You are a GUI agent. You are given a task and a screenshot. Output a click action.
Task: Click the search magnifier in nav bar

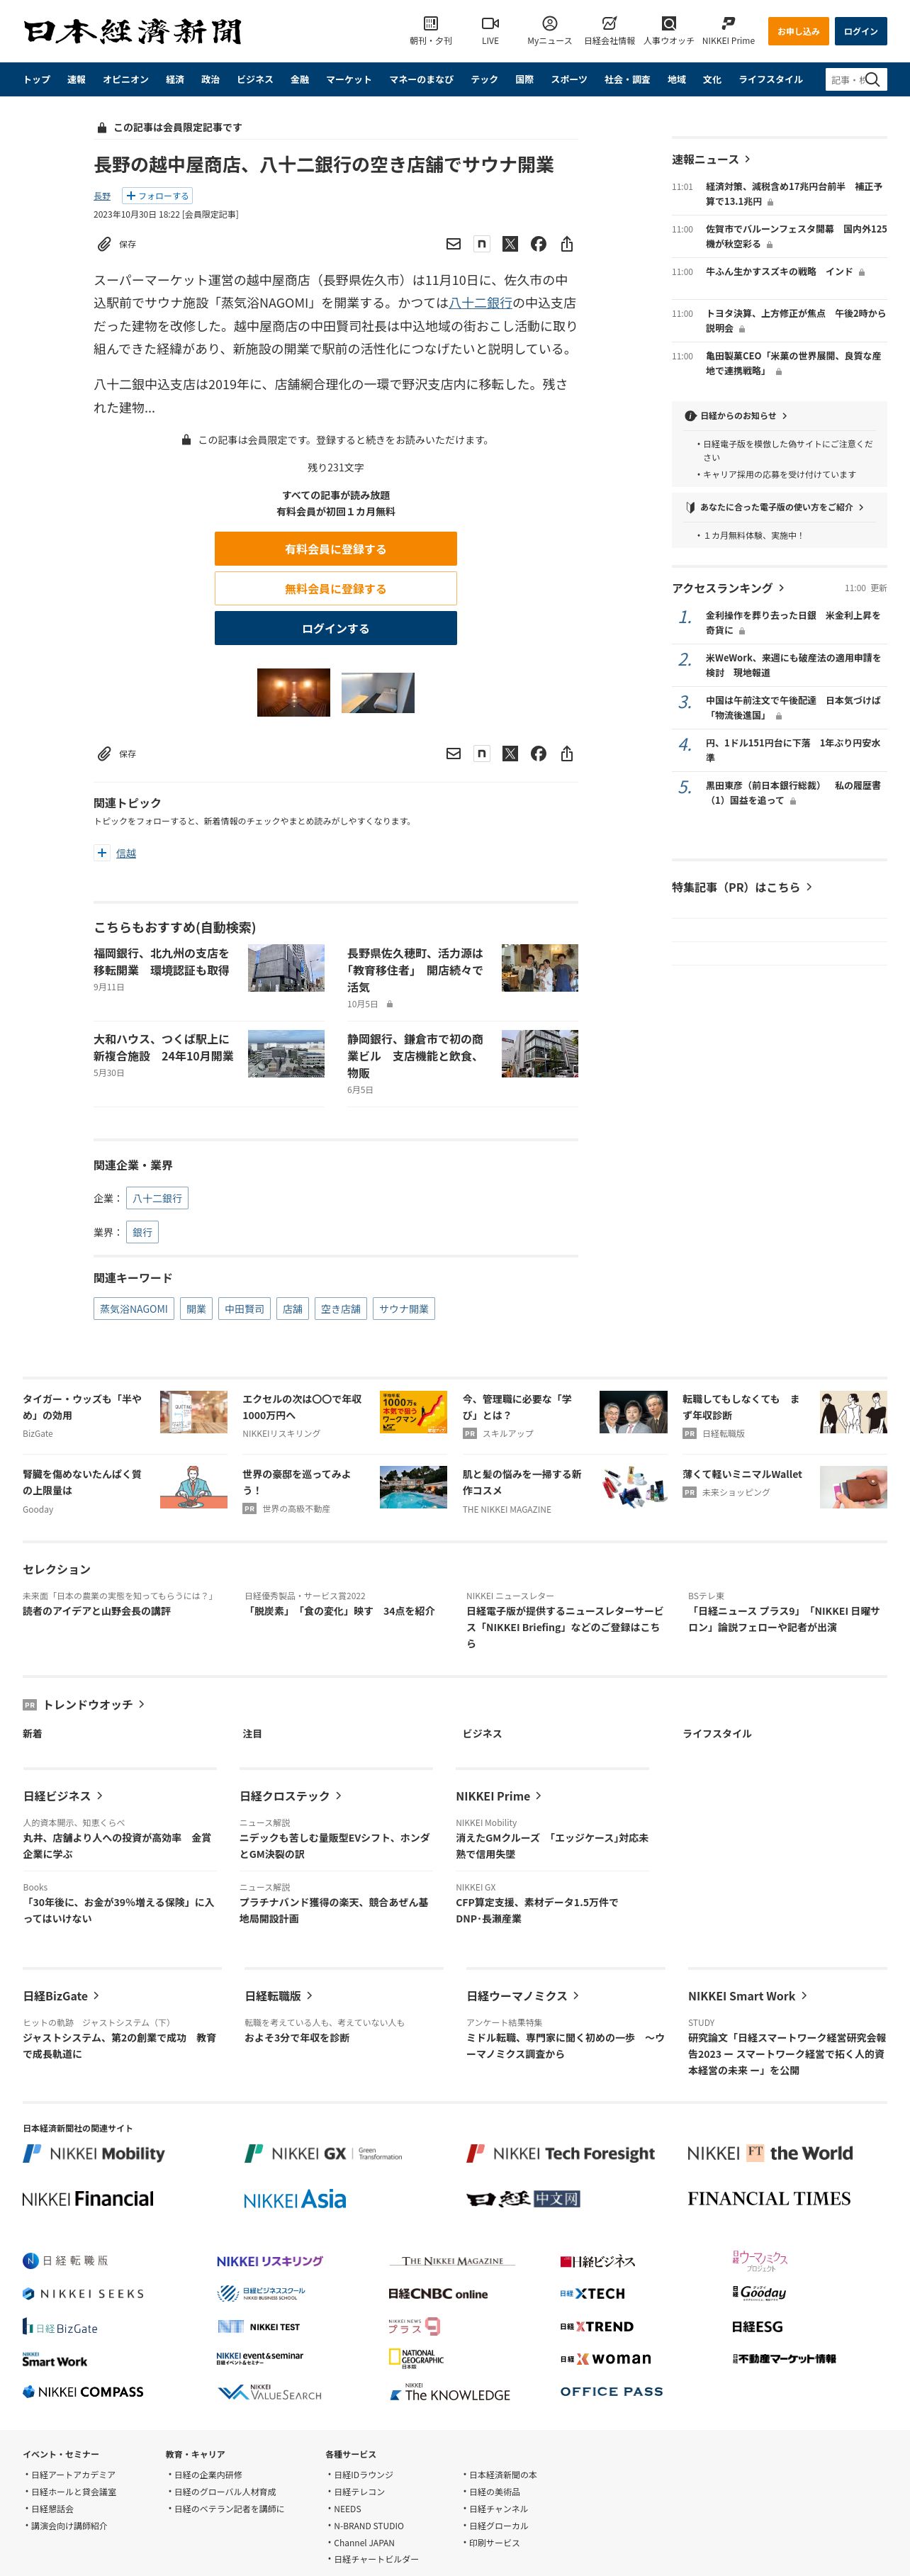[x=872, y=80]
